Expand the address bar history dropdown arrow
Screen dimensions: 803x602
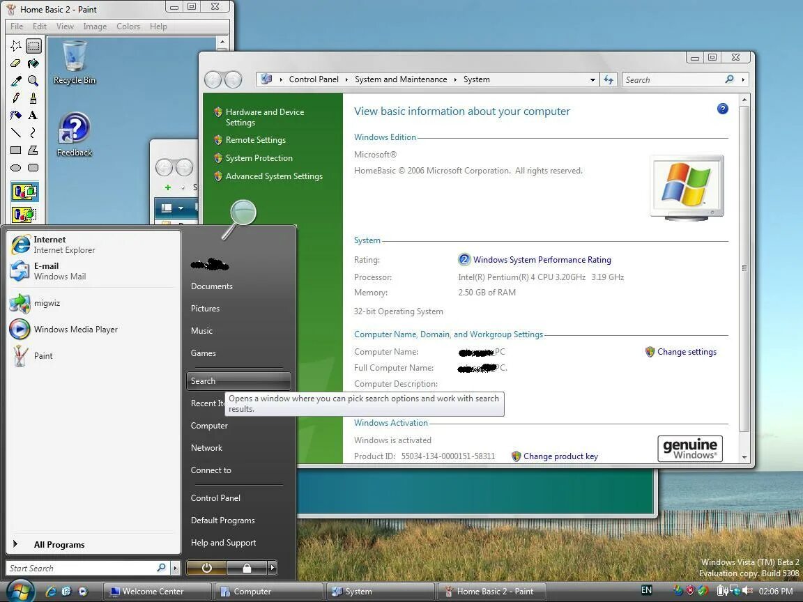click(592, 80)
